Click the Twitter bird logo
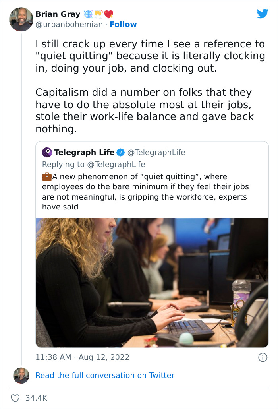Screen dimensions: 278x409 263,14
